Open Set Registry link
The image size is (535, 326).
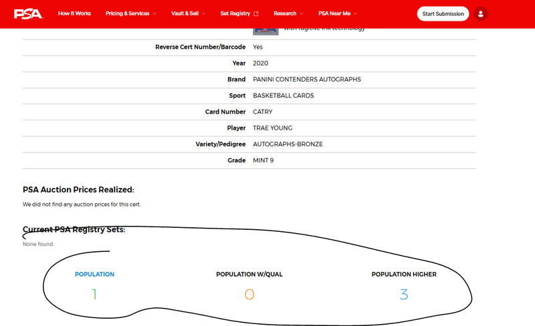(x=235, y=13)
